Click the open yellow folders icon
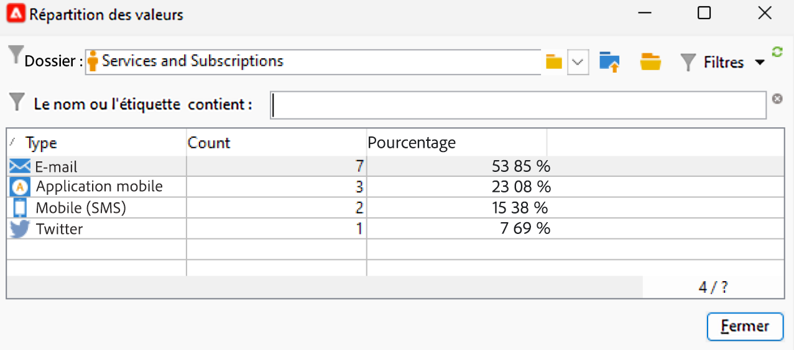794x350 pixels. pos(650,62)
